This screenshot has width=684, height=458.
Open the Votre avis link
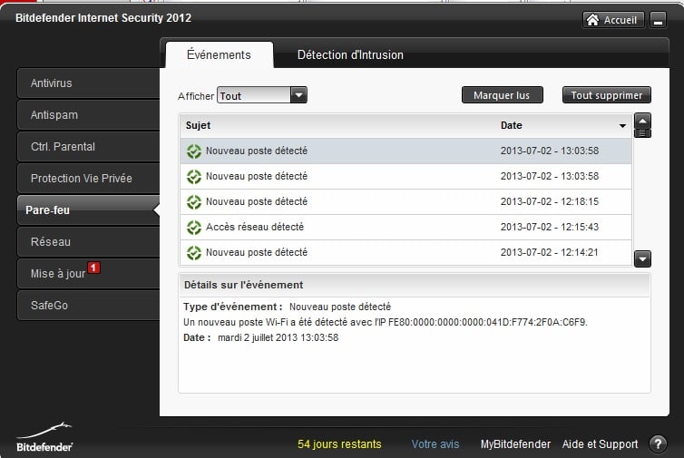[435, 444]
